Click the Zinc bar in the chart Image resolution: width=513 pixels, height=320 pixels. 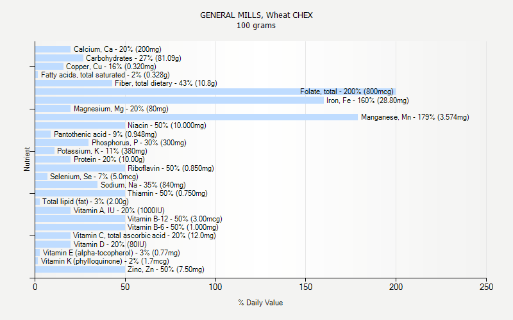pyautogui.click(x=80, y=269)
